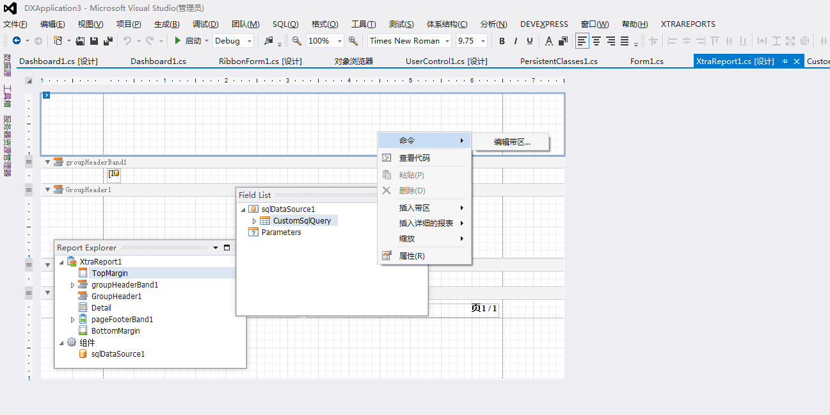Click the Find in Files toolbar icon
Image resolution: width=830 pixels, height=415 pixels.
click(269, 40)
